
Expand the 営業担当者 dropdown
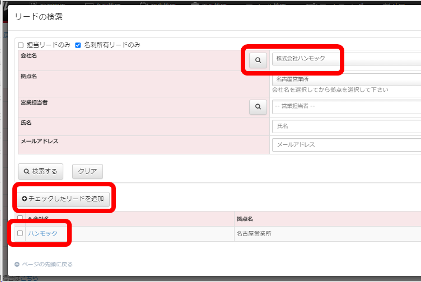(346, 106)
